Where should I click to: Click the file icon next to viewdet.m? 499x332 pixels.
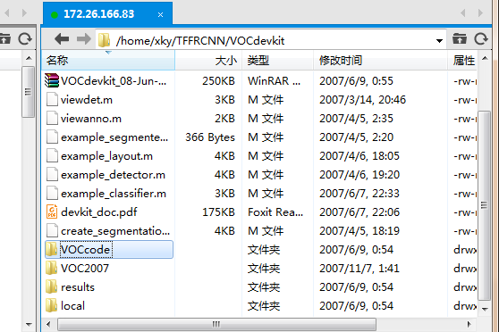click(x=52, y=99)
